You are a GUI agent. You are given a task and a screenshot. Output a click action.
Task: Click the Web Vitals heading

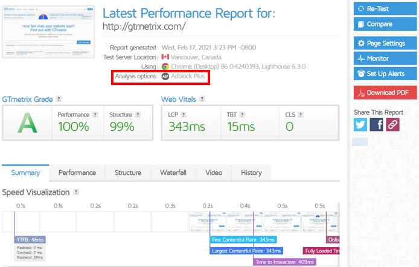(179, 99)
